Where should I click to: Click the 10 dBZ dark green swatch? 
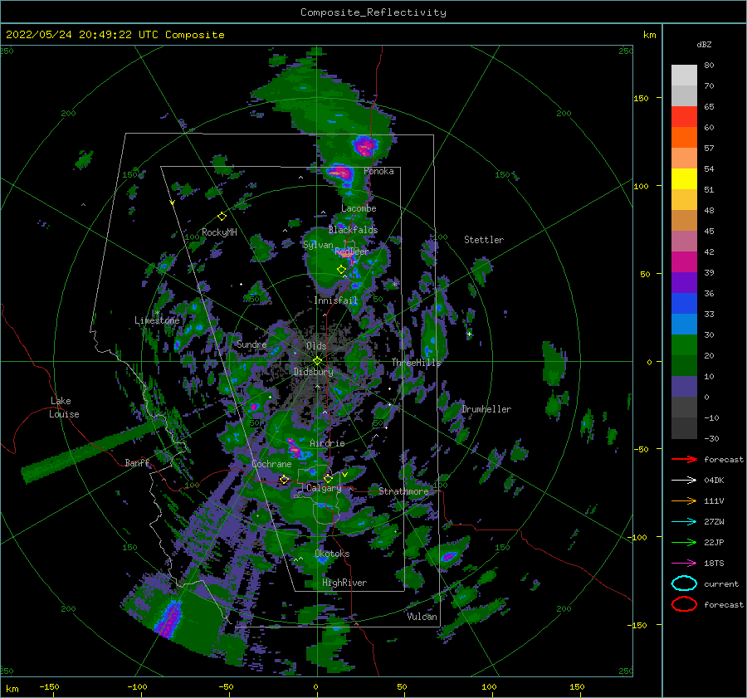tap(684, 365)
